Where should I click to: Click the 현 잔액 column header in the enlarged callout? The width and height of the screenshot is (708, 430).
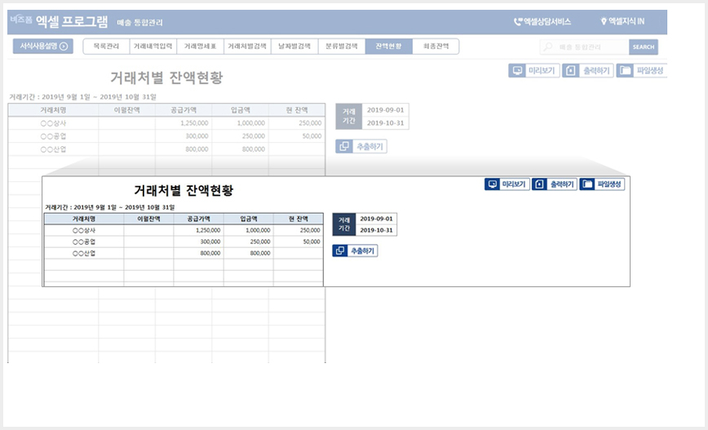point(298,219)
